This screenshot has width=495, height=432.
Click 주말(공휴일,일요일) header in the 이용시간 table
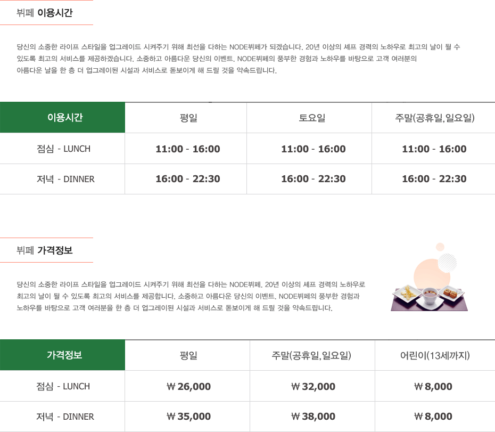coord(434,118)
